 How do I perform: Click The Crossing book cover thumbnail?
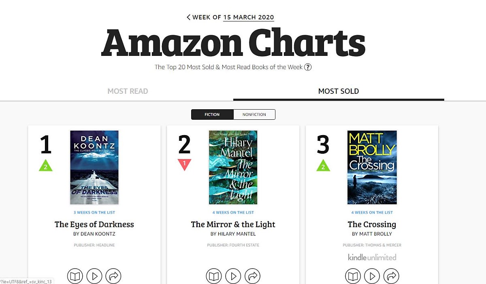coord(372,167)
